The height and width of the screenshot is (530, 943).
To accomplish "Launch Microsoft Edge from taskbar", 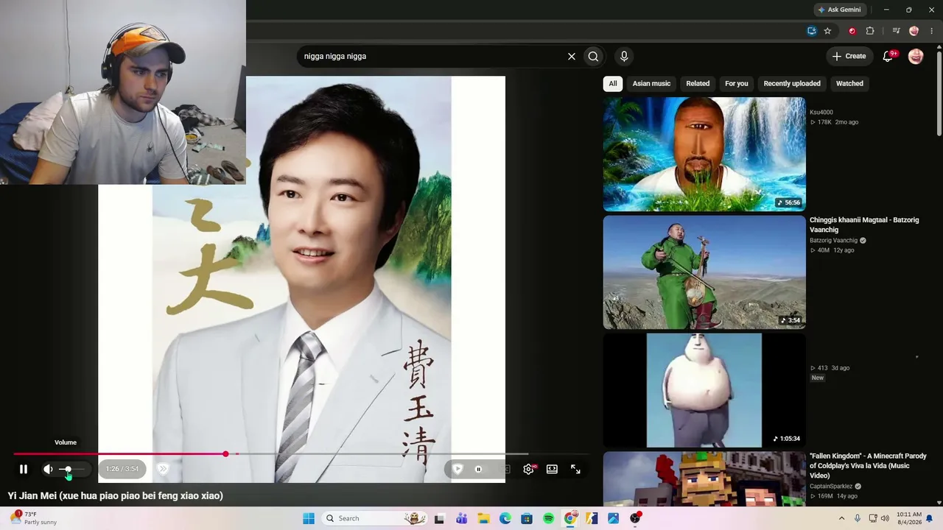I will pyautogui.click(x=505, y=518).
